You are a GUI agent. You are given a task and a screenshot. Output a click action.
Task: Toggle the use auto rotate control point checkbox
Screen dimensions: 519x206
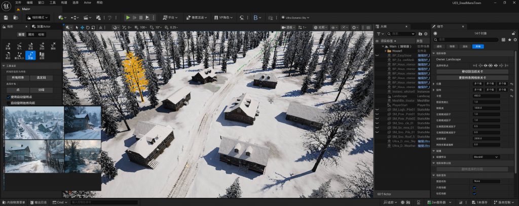[8, 97]
